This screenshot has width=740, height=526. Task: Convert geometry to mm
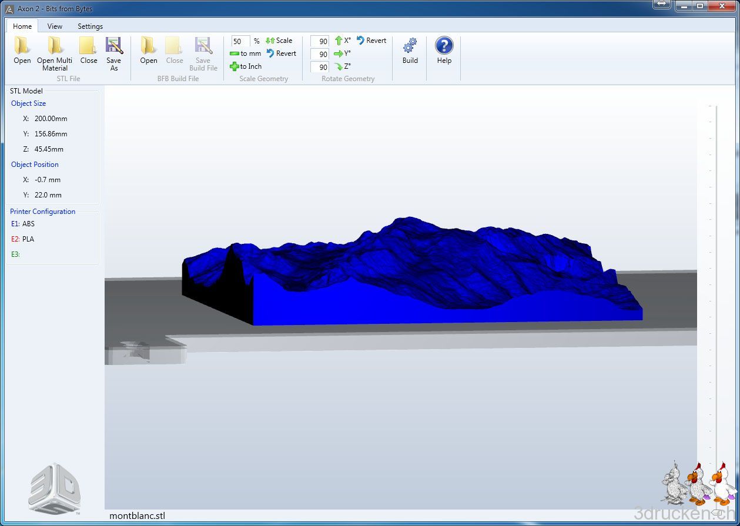point(246,53)
